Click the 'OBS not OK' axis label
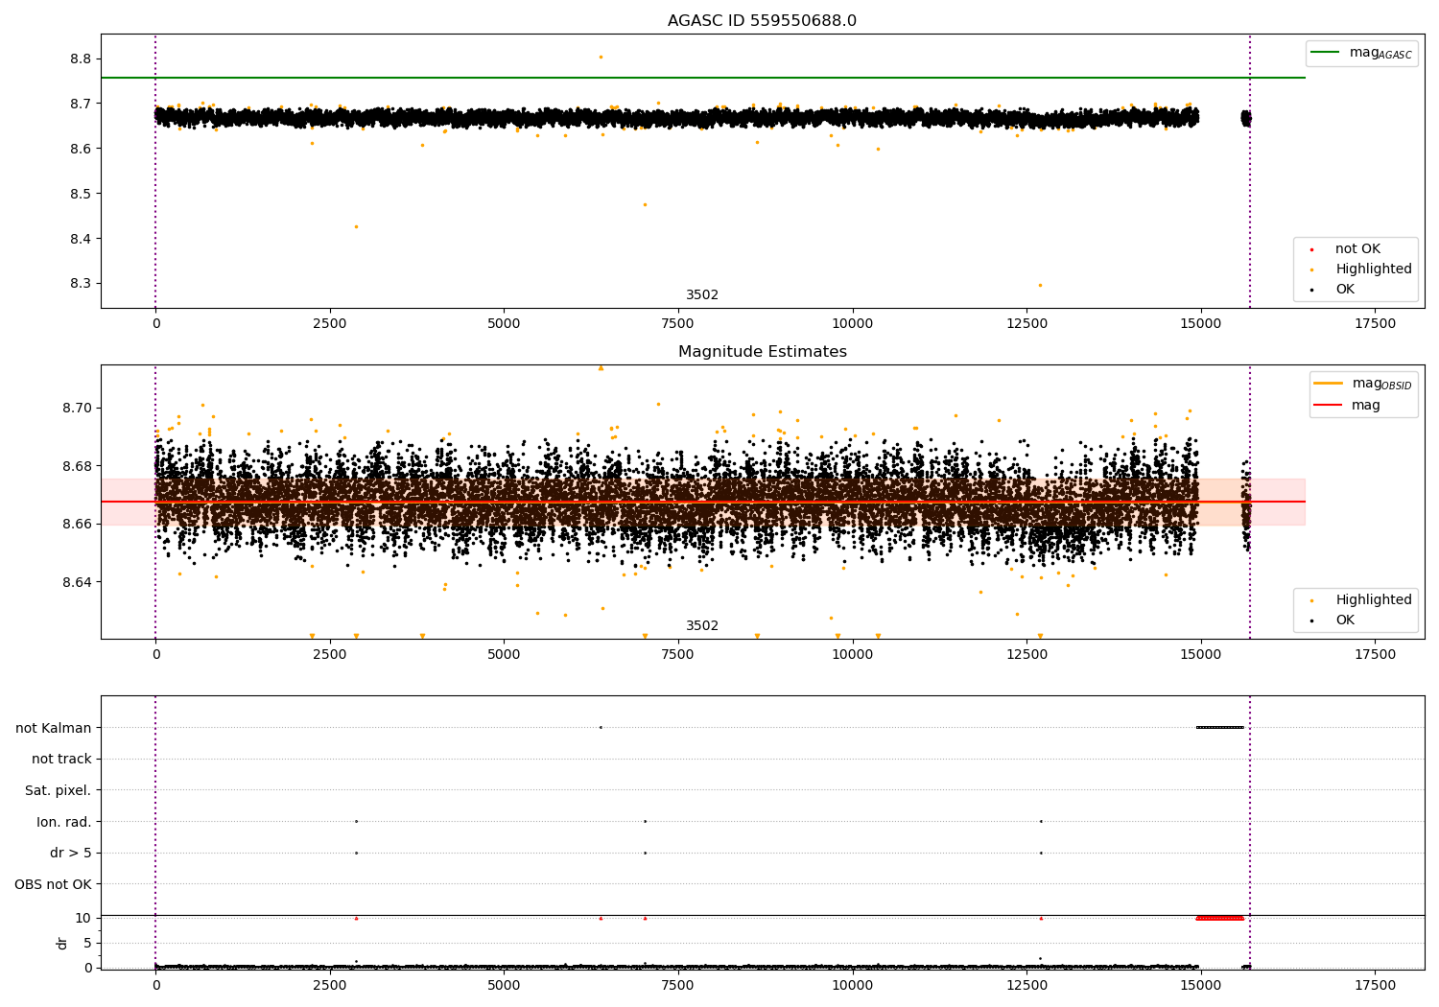1439x1007 pixels. [53, 884]
